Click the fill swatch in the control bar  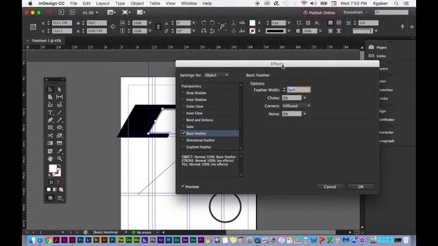pyautogui.click(x=253, y=23)
